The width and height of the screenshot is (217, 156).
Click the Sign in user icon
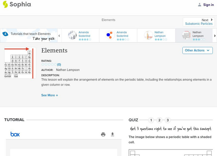point(200,5)
